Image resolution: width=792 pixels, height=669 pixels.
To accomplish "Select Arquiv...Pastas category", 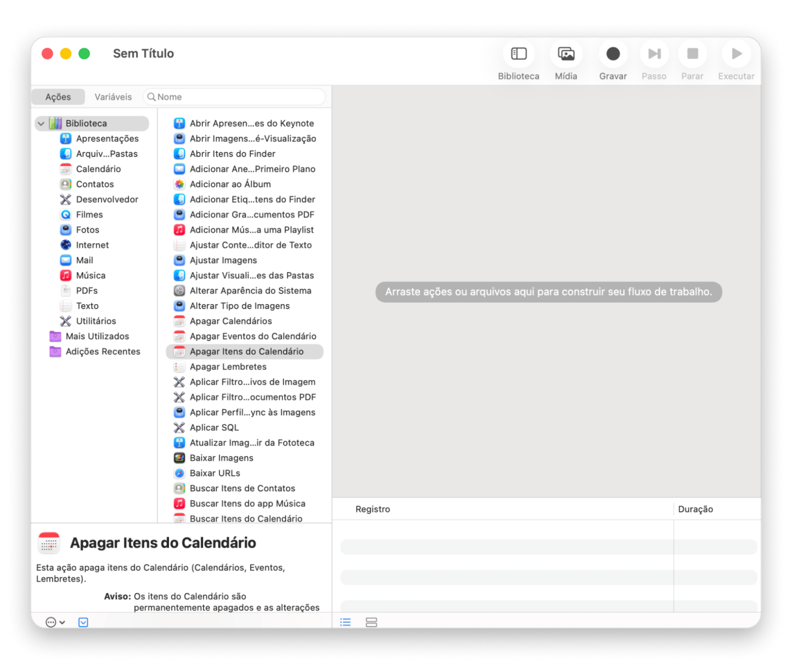I will [x=99, y=154].
